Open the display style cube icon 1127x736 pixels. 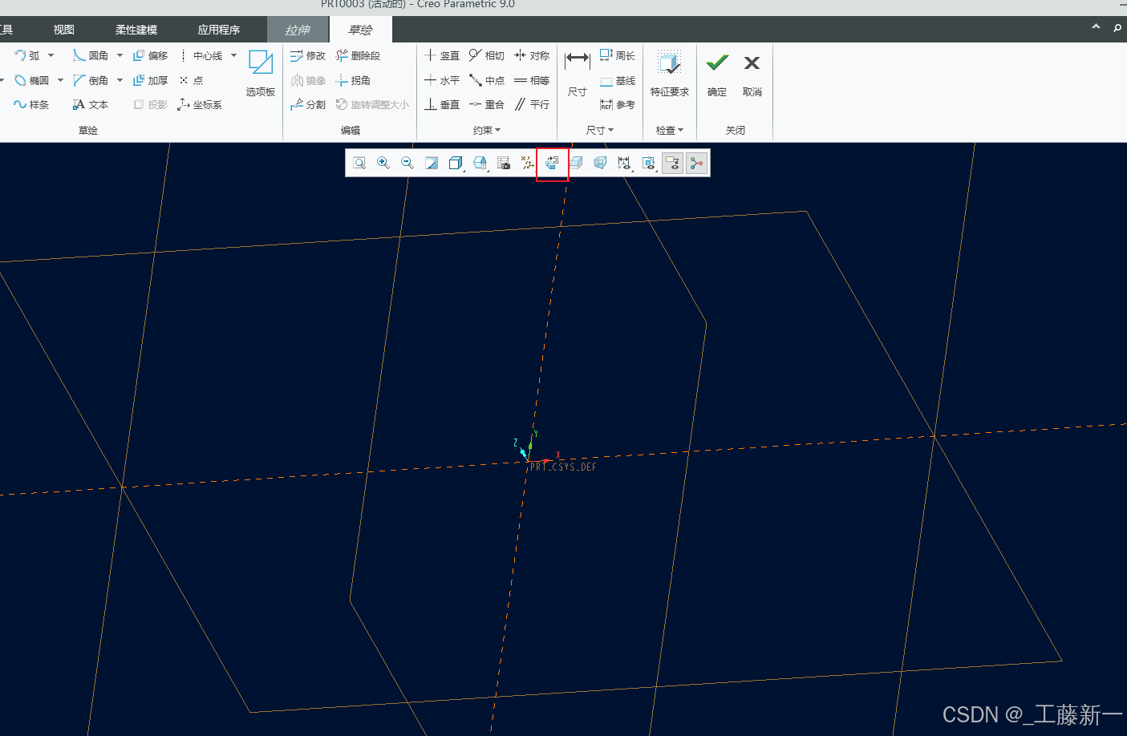click(x=456, y=163)
